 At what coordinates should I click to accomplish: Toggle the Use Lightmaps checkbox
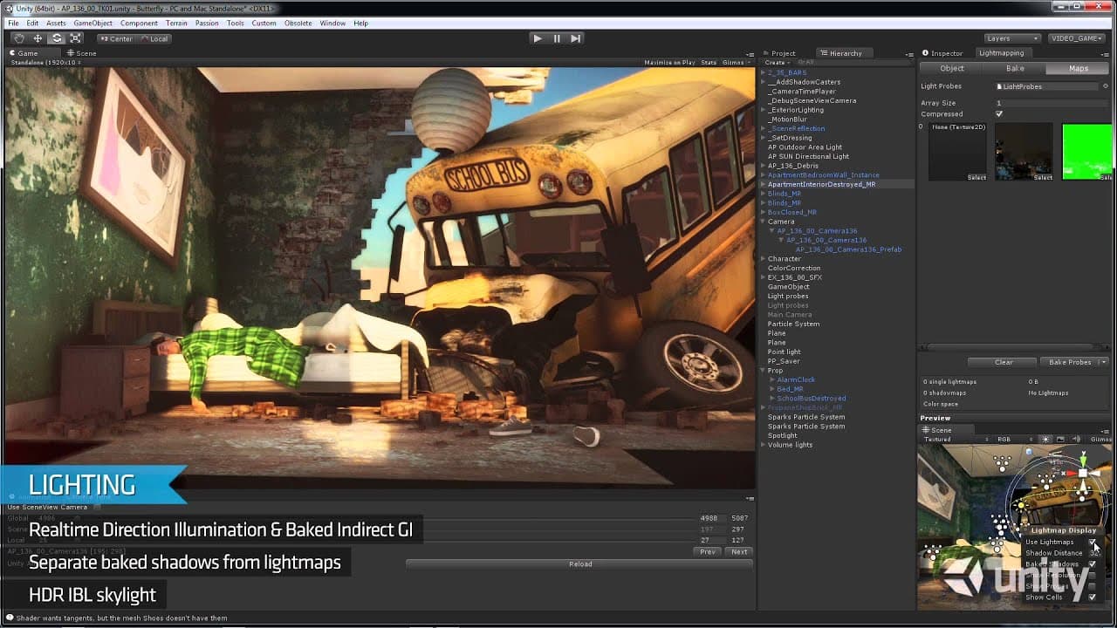point(1093,542)
